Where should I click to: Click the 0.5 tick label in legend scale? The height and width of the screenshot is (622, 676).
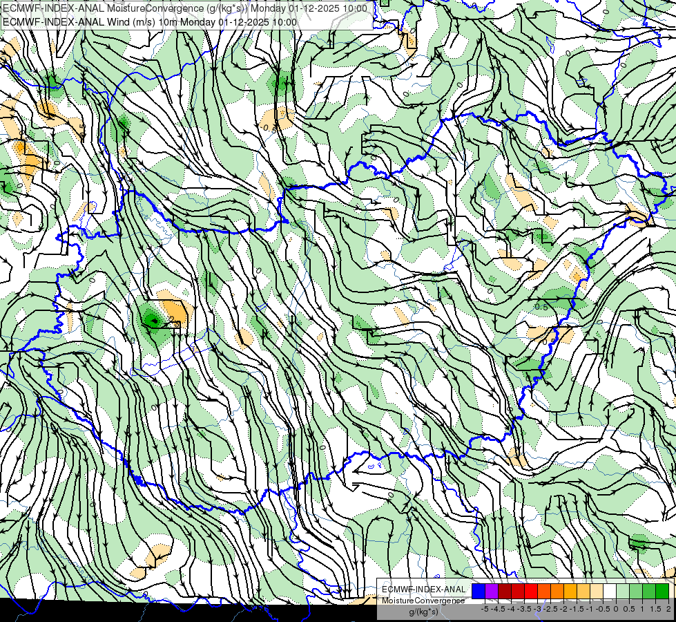tap(630, 609)
